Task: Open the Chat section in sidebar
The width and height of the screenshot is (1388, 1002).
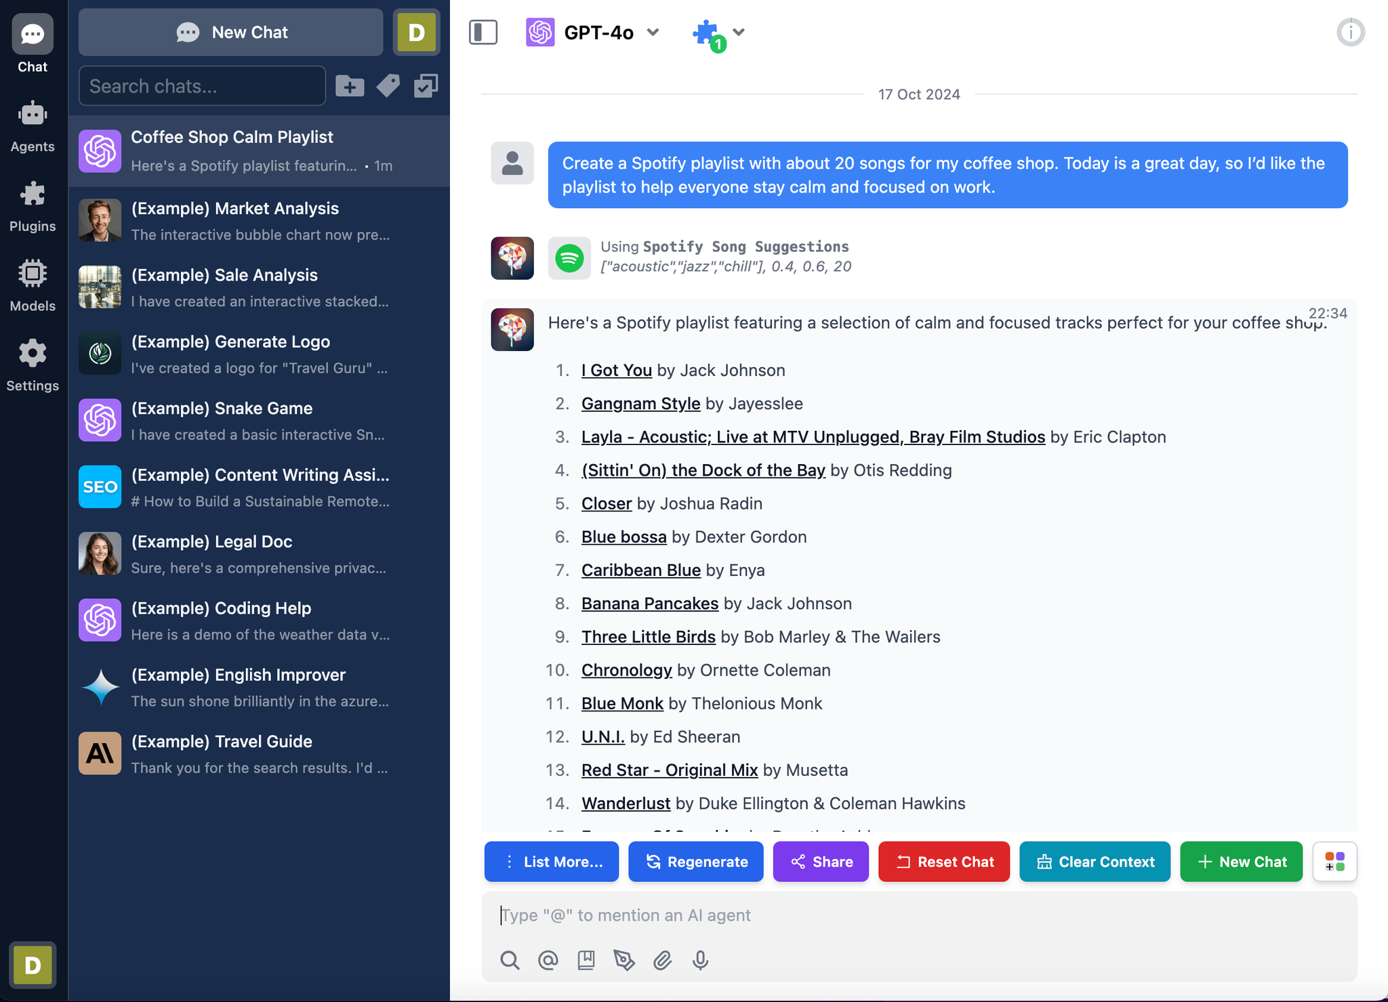Action: [x=33, y=45]
